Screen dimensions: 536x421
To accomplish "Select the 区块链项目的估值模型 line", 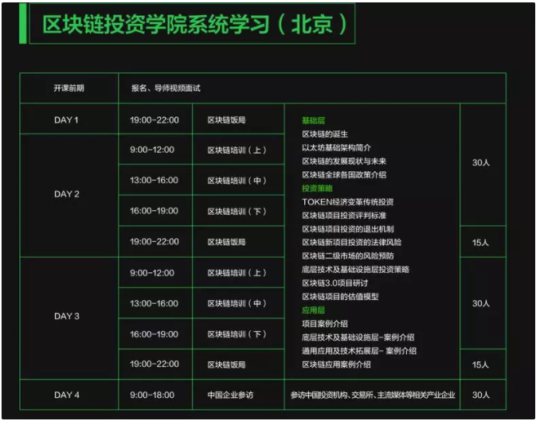I will [x=340, y=297].
